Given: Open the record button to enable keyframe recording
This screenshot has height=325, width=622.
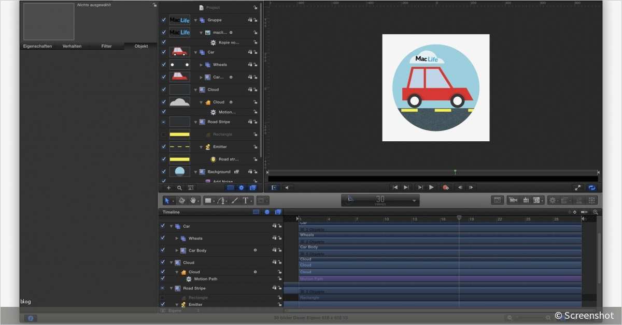Looking at the screenshot, I should (446, 187).
